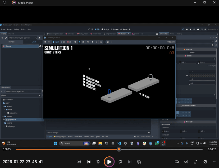The width and height of the screenshot is (219, 168).
Task: Enter full screen with the expand arrows icon
Action: (196, 162)
